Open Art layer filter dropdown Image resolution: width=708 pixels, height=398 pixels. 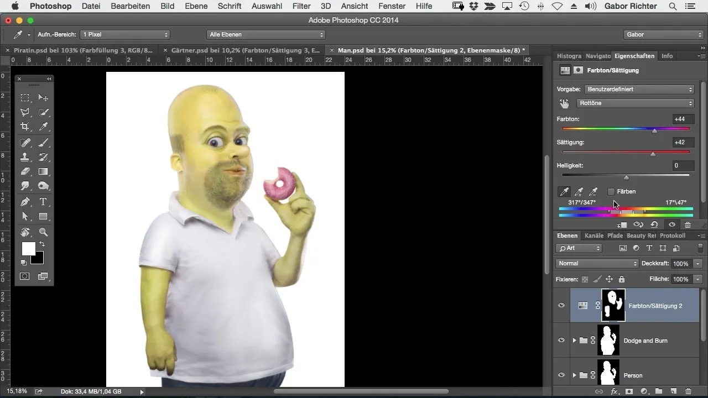(579, 248)
